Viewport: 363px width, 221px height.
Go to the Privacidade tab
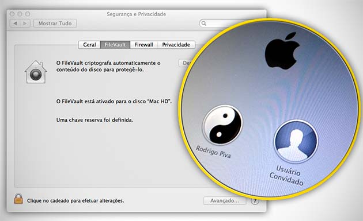click(x=176, y=45)
